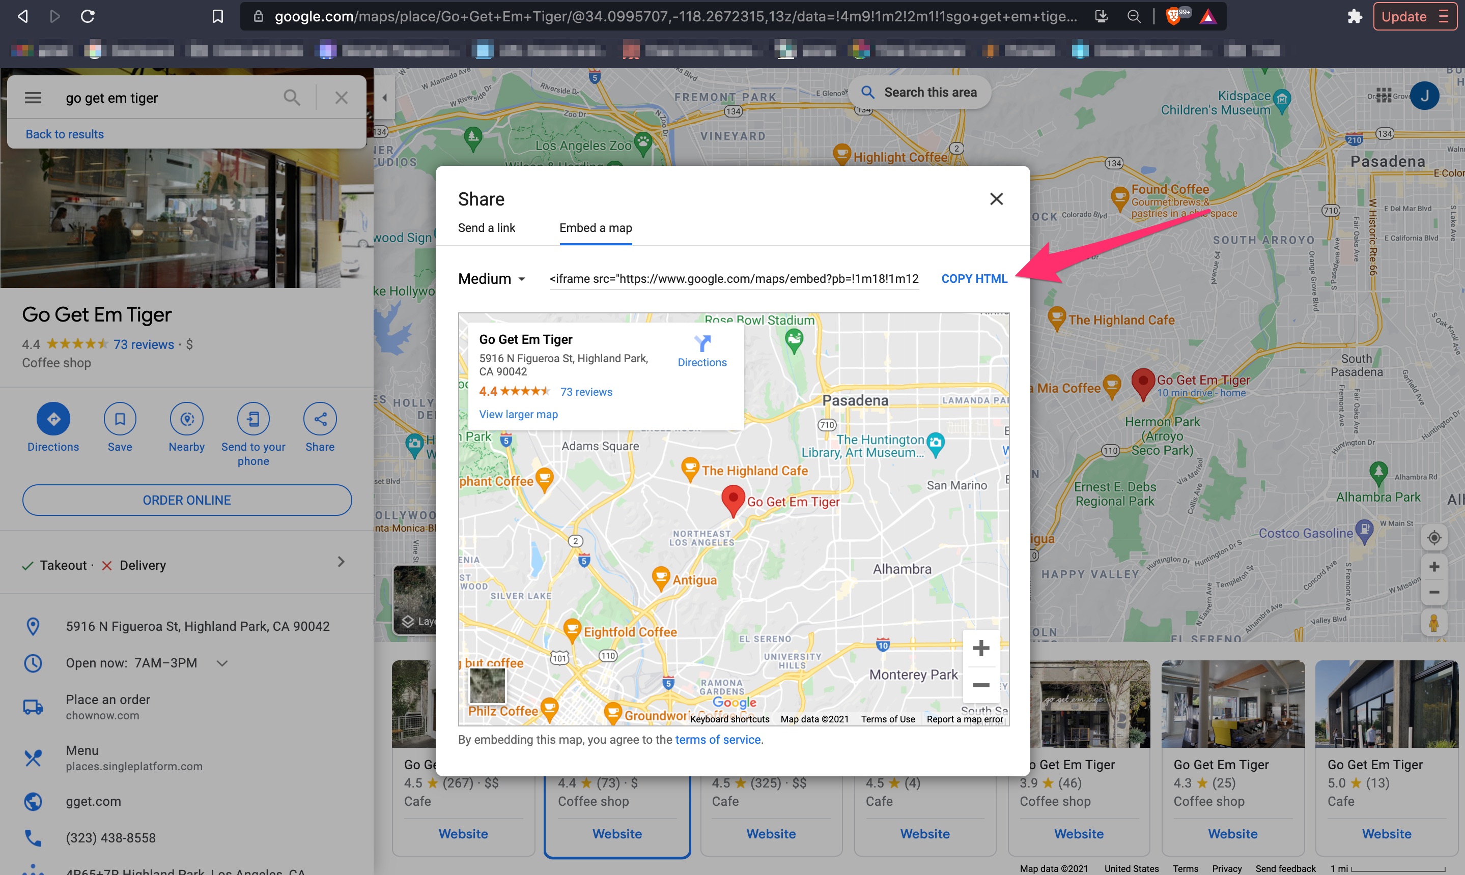Click the ORDER ONLINE button
Screen dimensions: 1465x875
186,500
